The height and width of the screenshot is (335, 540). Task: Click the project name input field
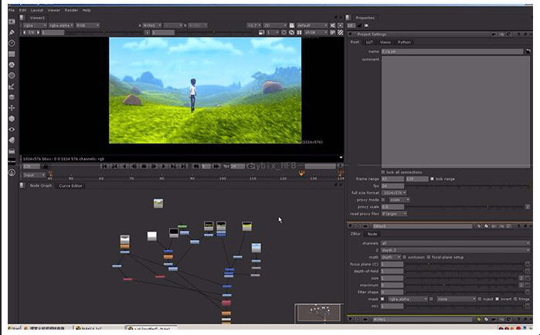coord(452,52)
